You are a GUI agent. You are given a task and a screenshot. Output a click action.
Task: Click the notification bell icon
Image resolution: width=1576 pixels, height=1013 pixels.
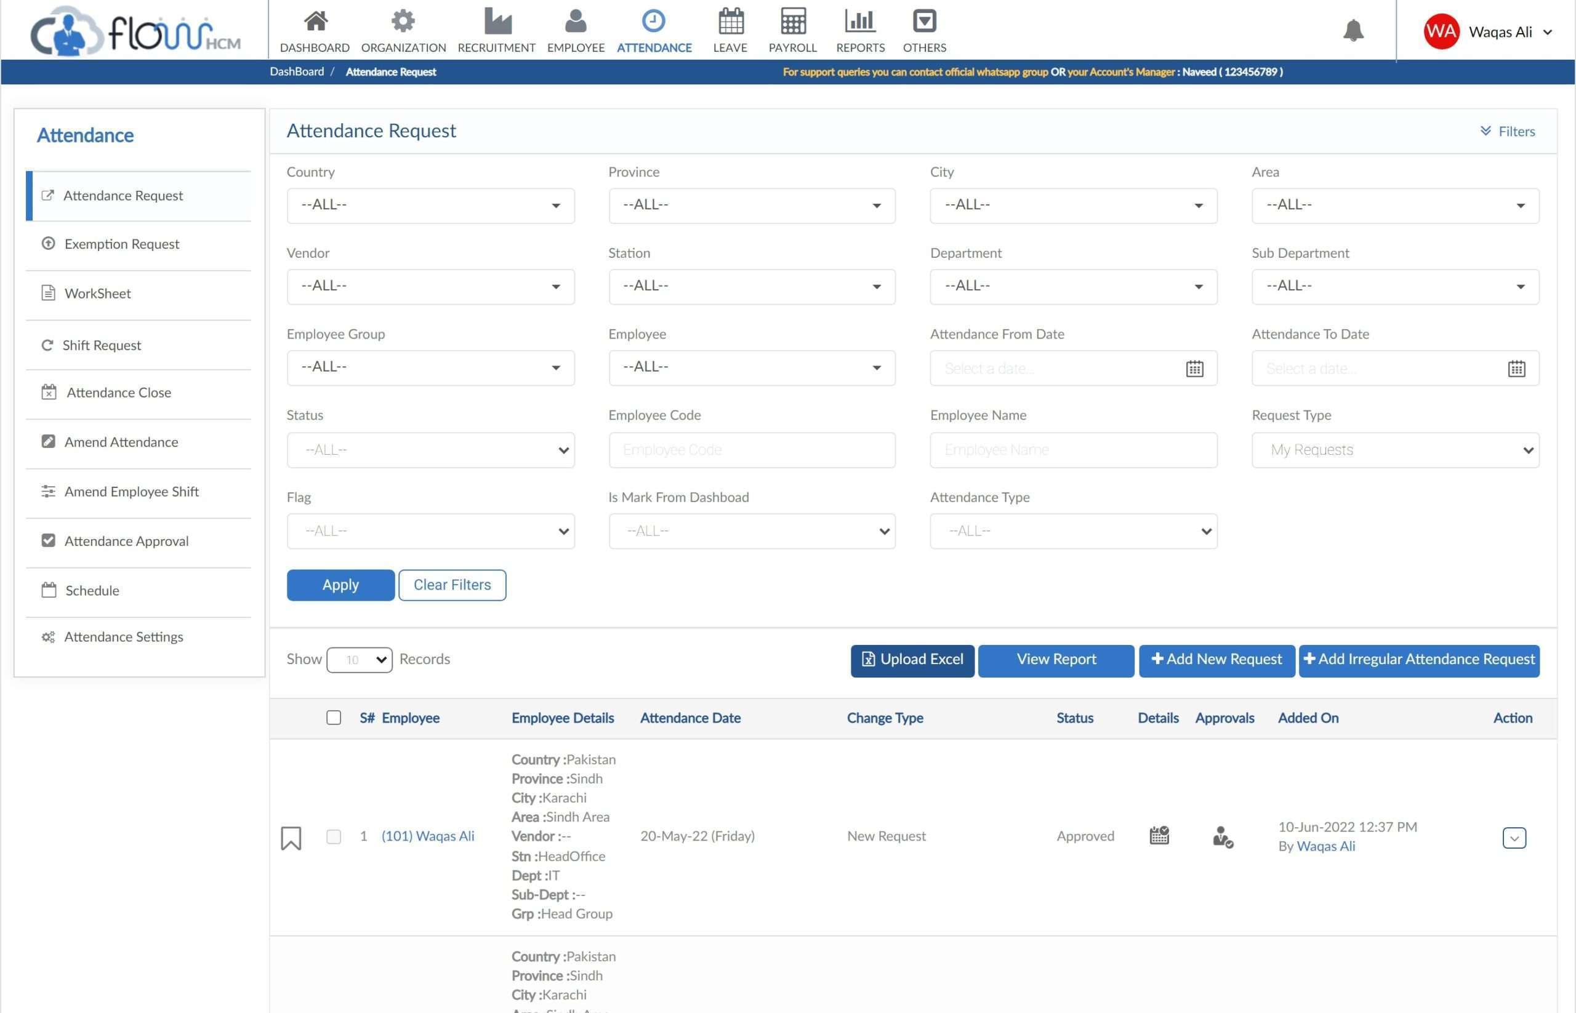(1353, 30)
